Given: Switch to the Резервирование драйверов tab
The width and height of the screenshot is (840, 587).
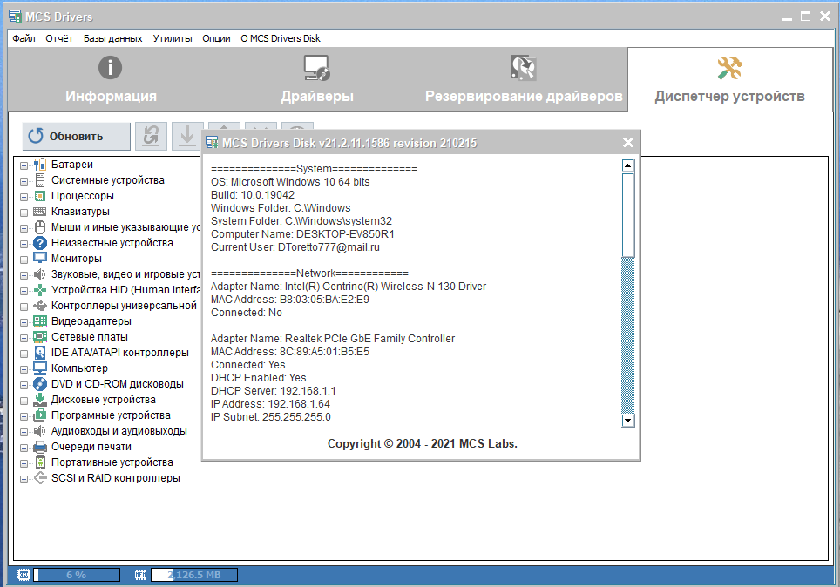Looking at the screenshot, I should [x=524, y=80].
